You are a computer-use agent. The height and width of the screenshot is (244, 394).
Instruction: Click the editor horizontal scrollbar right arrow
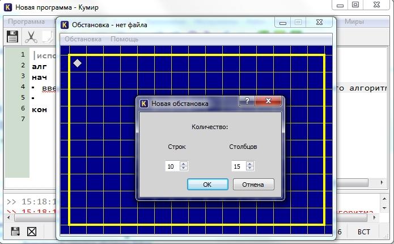[x=382, y=182]
